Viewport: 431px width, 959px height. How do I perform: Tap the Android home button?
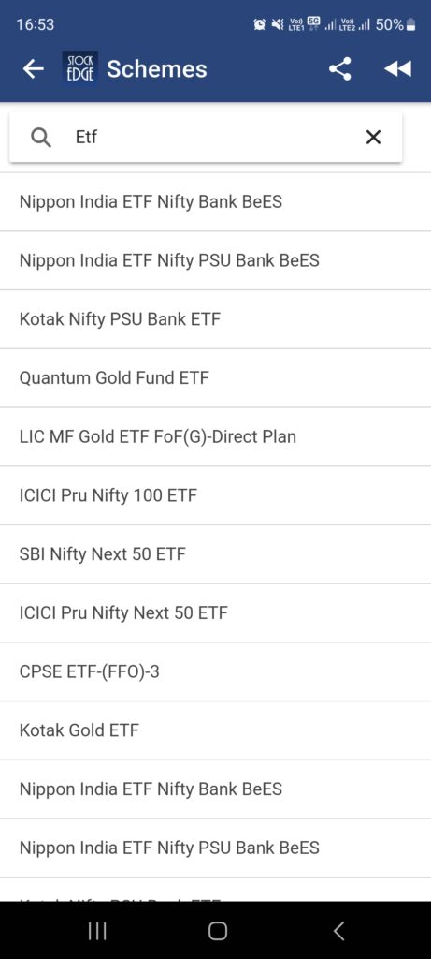217,931
